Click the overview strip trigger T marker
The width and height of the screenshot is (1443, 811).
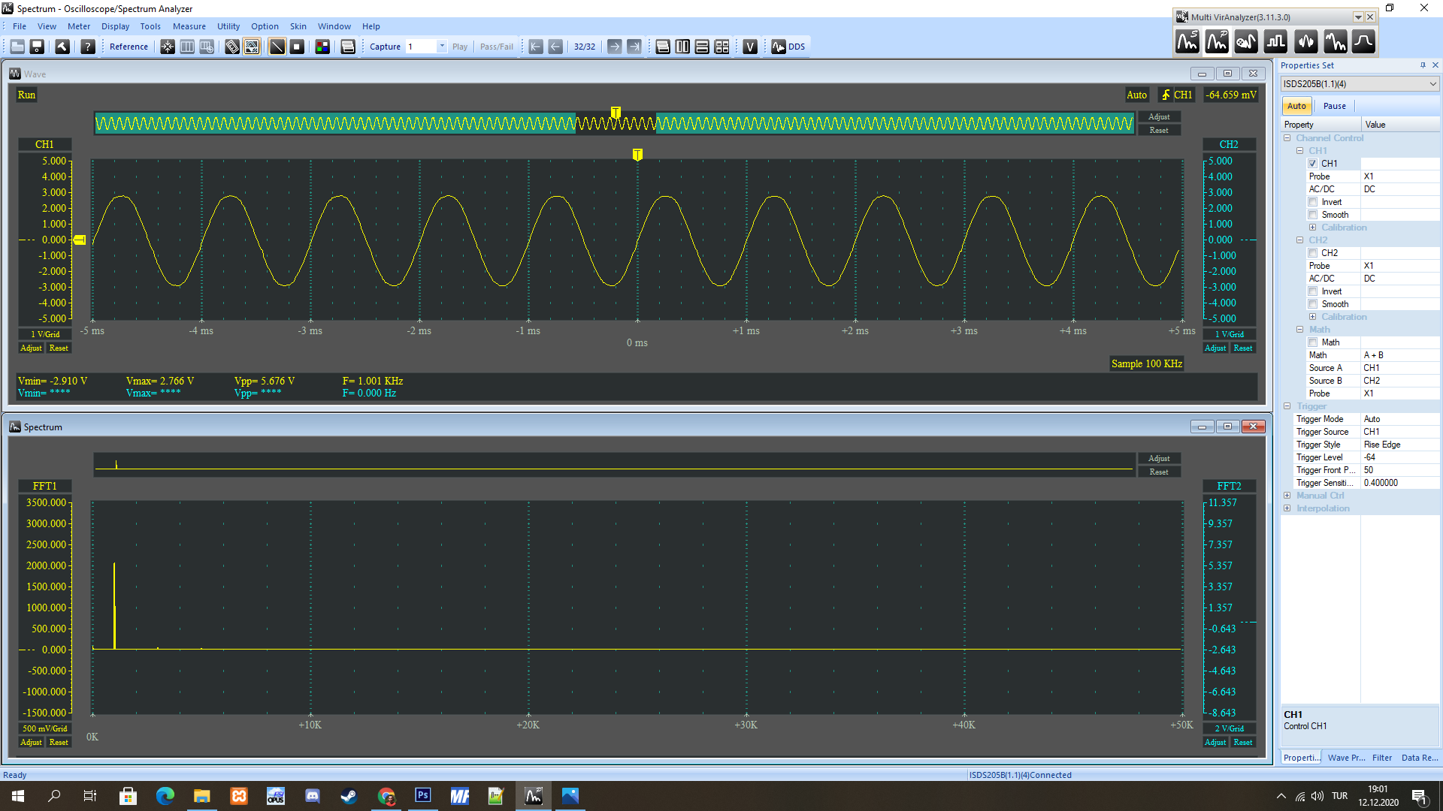(616, 113)
